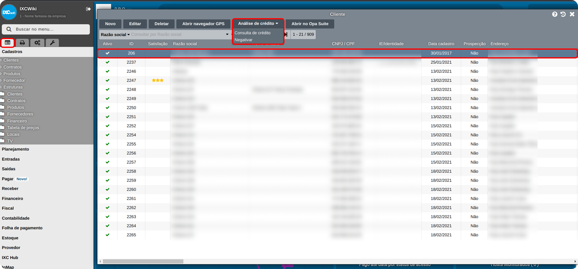Click date 25/01/2021 in row 2237
Image resolution: width=578 pixels, height=269 pixels.
[x=441, y=62]
